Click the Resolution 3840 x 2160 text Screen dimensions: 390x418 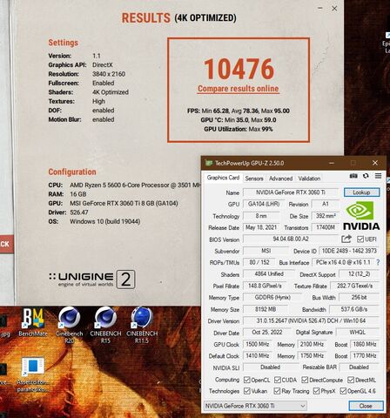(109, 74)
